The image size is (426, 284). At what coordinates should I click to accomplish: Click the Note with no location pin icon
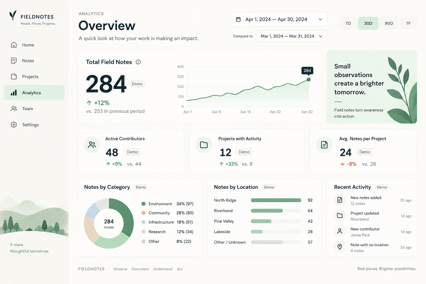pos(340,247)
